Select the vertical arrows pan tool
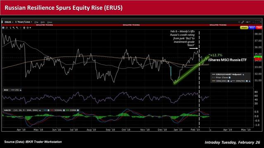Screen dimensions: 264x148 pyautogui.click(x=24, y=28)
